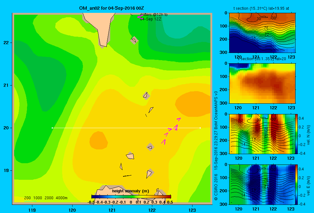The height and width of the screenshot is (213, 314).
Task: Click the "0.5" tick on the height anomaly scale
Action: [x=170, y=202]
